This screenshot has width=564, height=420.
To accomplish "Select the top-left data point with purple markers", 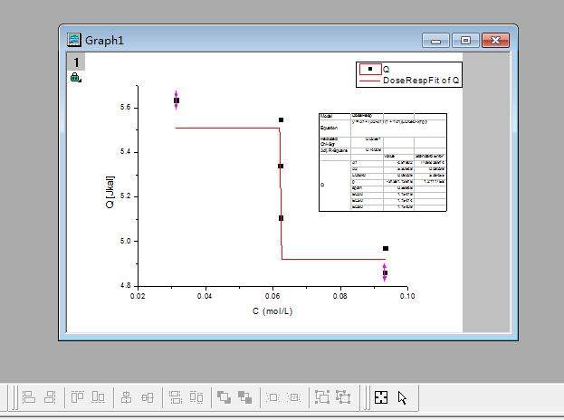I will point(177,100).
